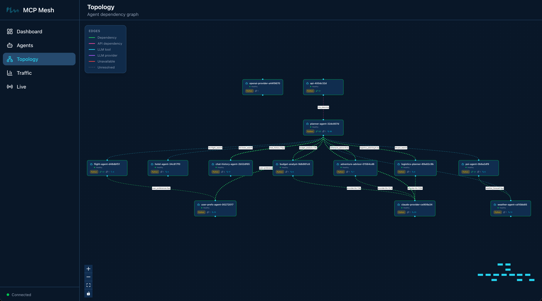Switch to the Live view

(21, 87)
